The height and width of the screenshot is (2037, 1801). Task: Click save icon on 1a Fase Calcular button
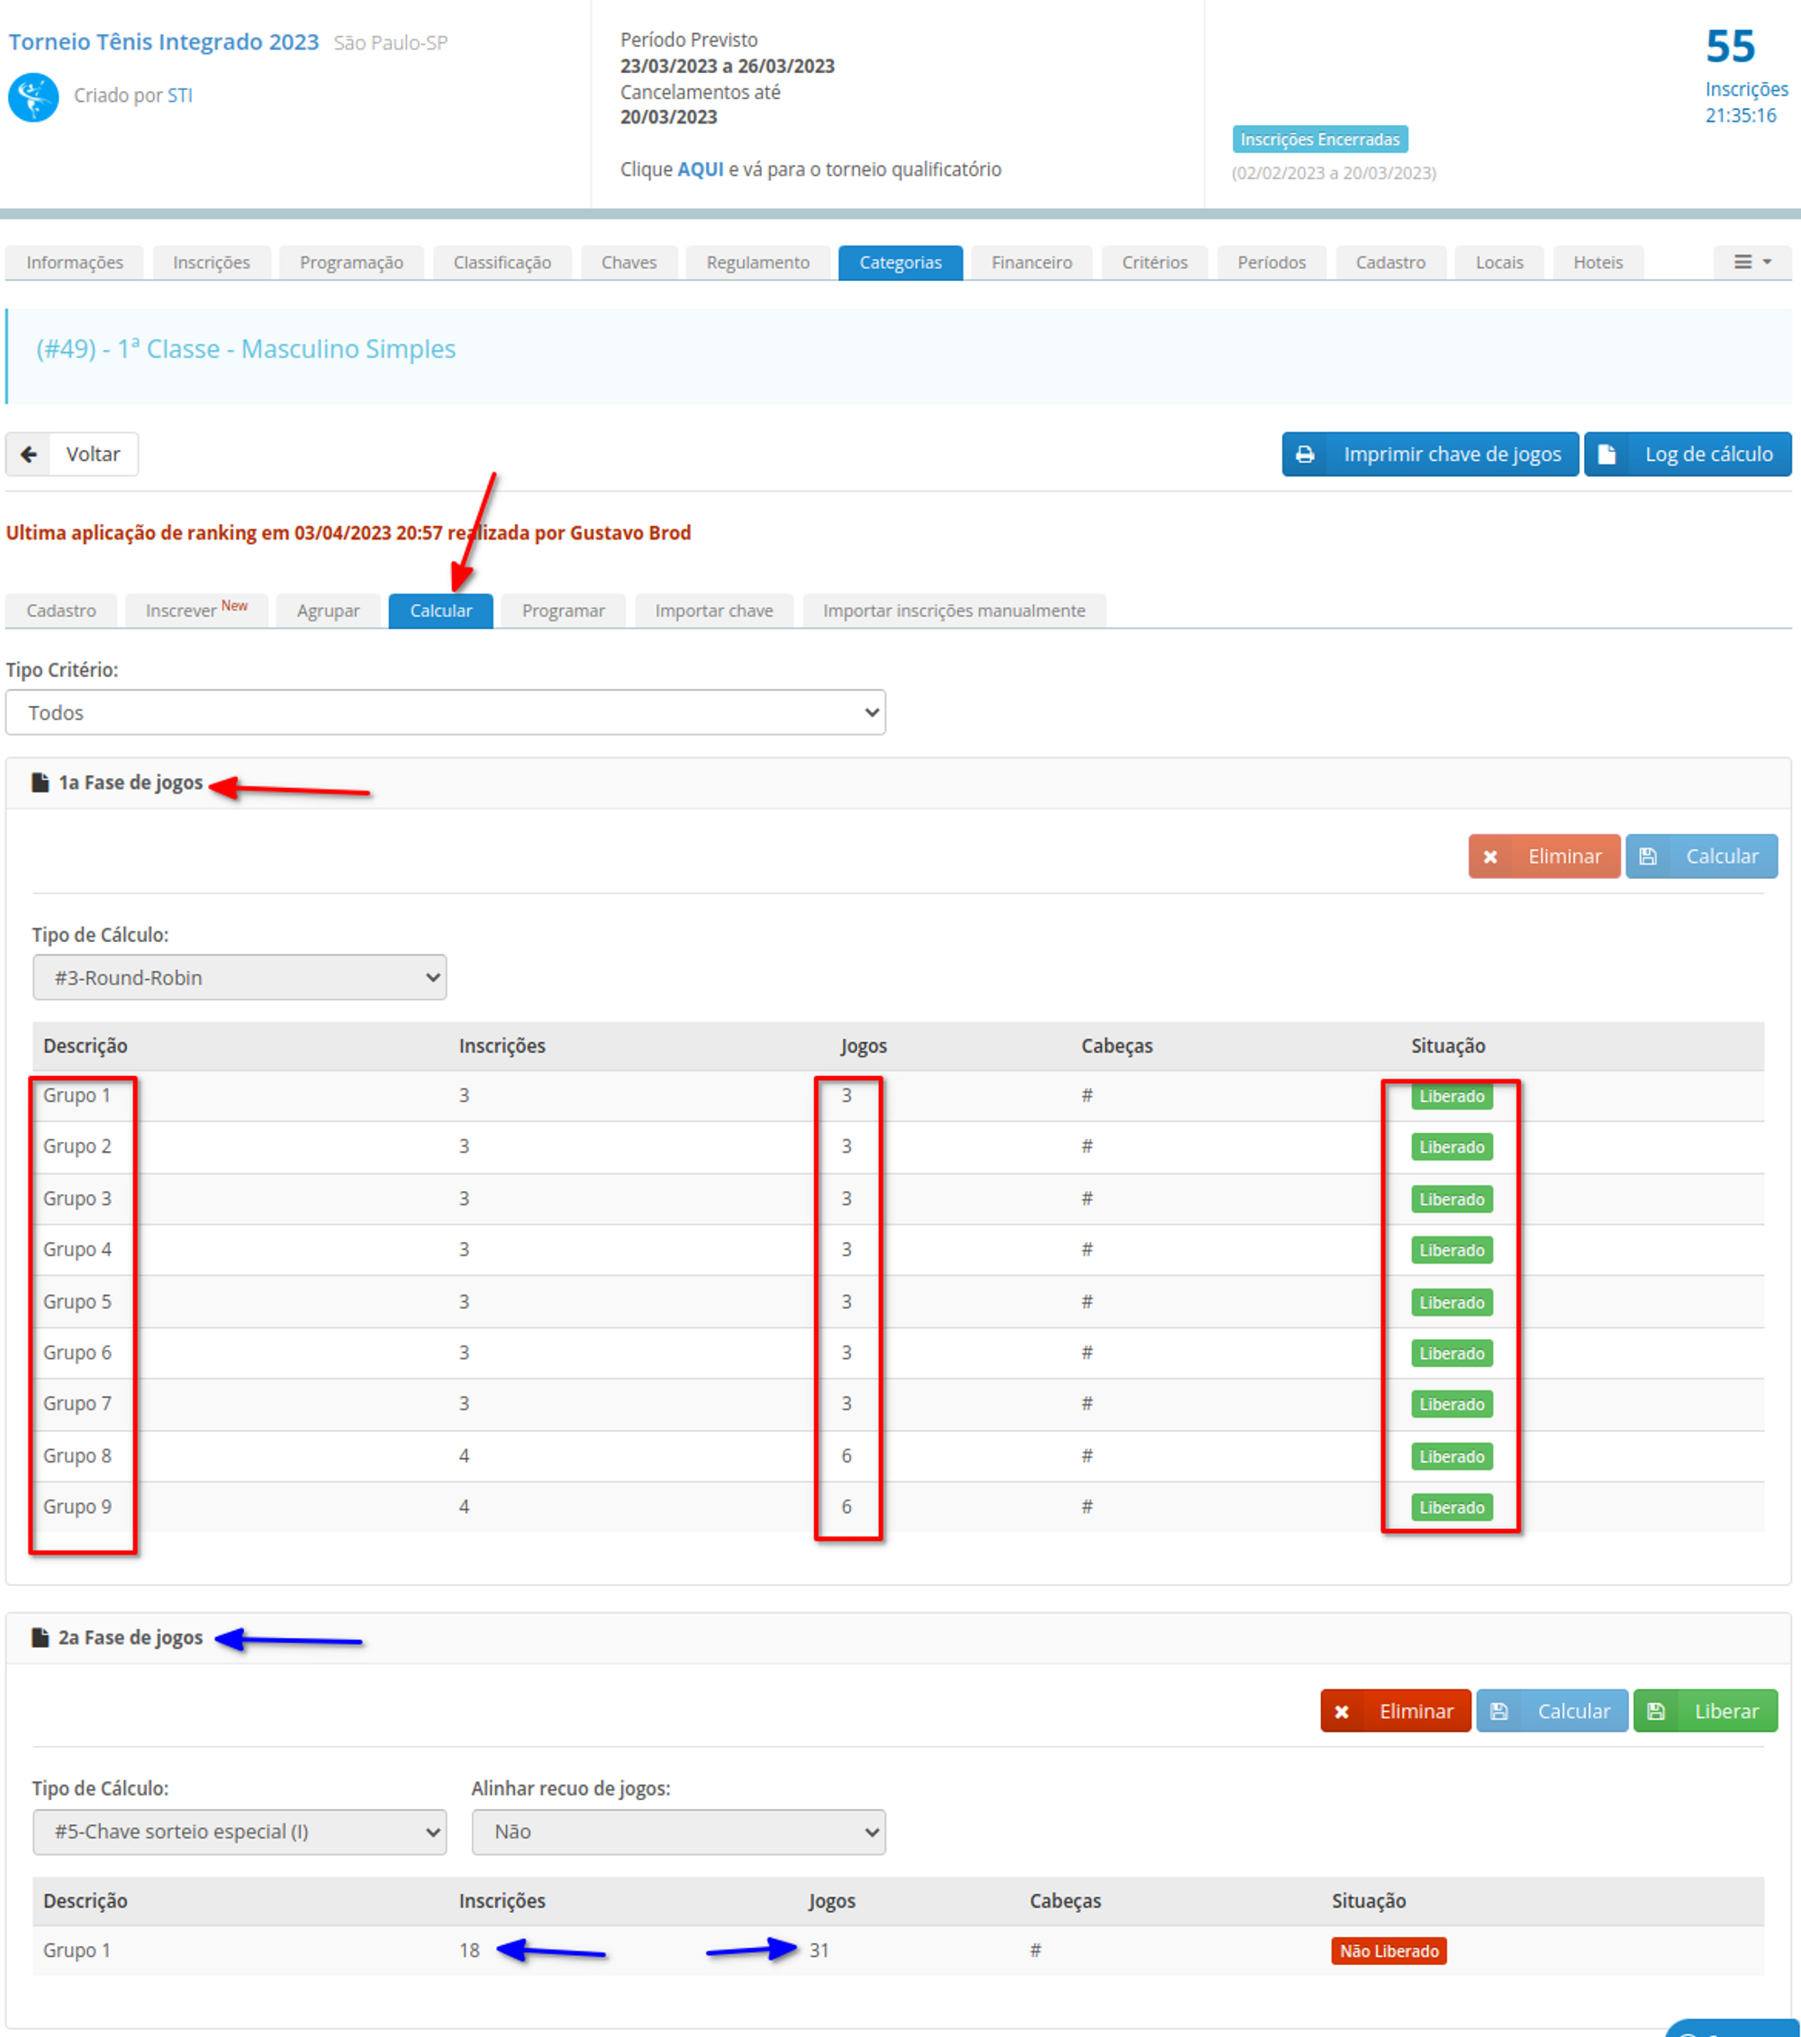[x=1648, y=857]
